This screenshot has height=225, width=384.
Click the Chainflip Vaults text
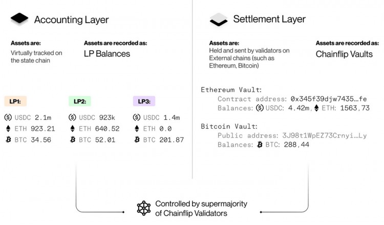click(344, 54)
